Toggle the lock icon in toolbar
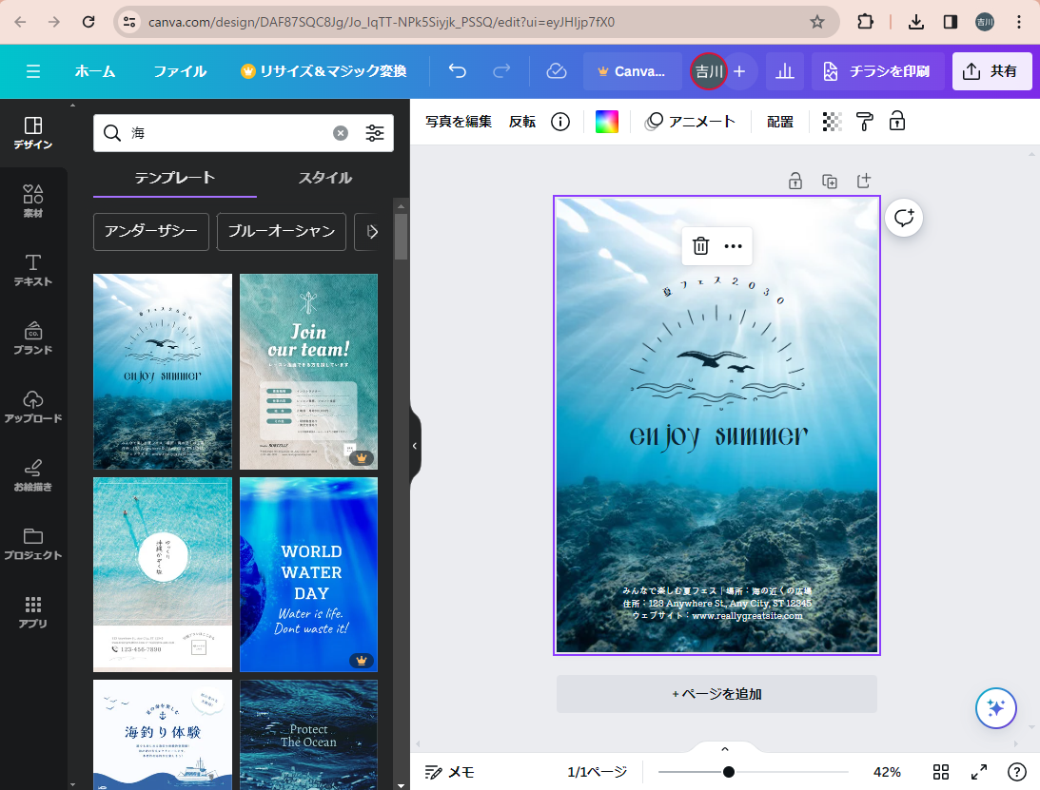The width and height of the screenshot is (1040, 790). point(896,122)
